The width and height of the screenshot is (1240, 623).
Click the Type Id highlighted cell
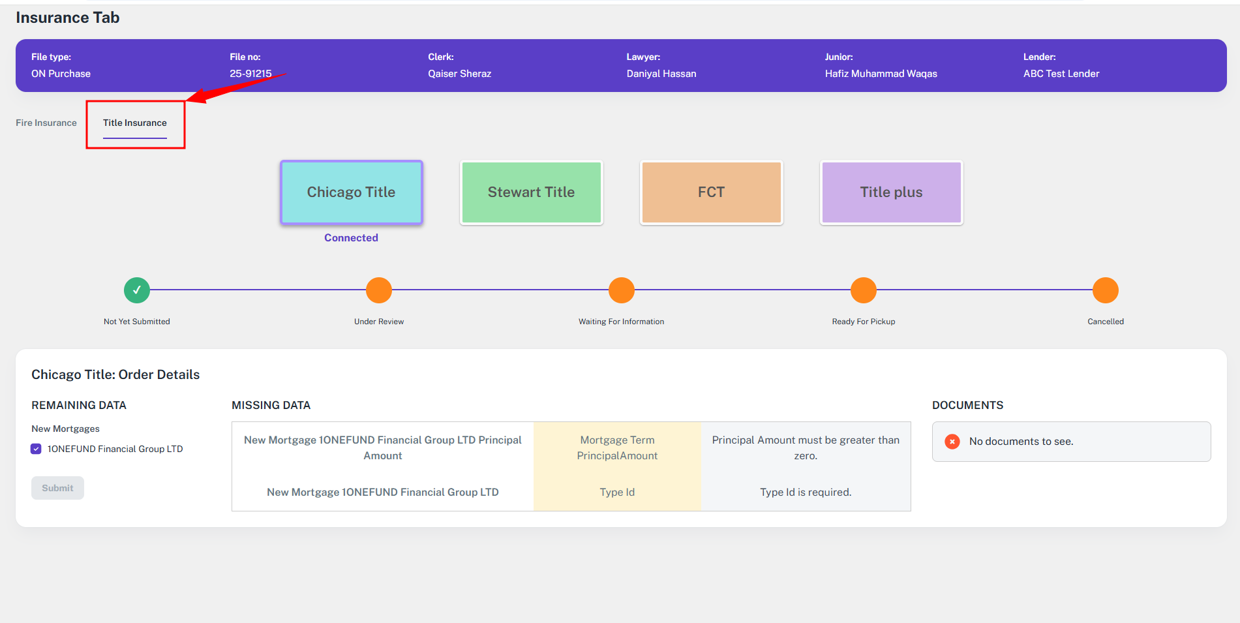coord(617,492)
